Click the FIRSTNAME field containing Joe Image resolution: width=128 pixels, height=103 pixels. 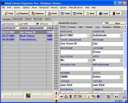(108, 44)
